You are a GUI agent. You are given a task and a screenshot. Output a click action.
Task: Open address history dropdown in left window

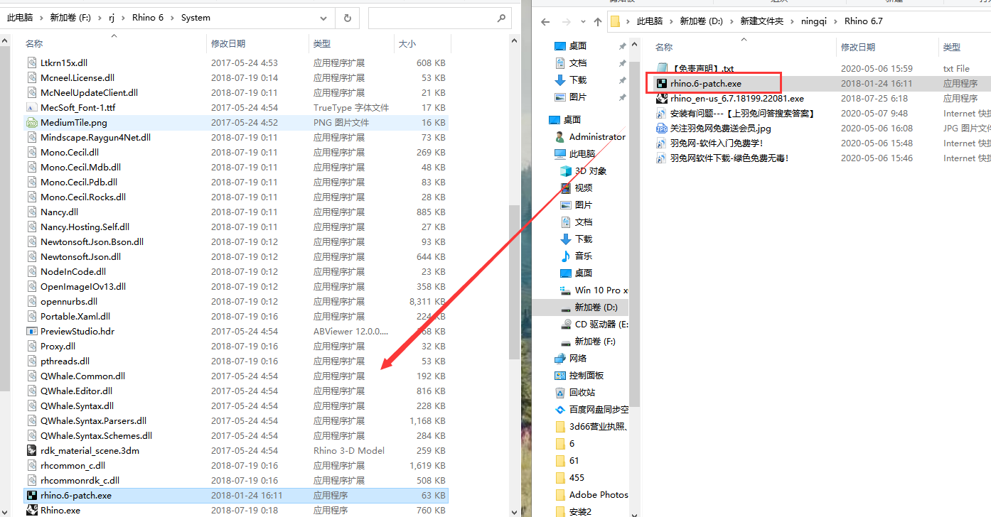tap(323, 18)
